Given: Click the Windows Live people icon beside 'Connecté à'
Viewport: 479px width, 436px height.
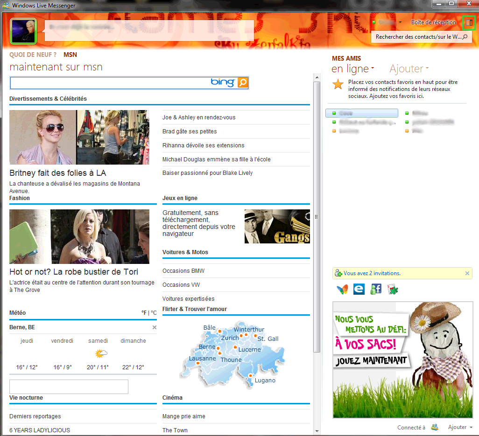Looking at the screenshot, I should point(435,427).
